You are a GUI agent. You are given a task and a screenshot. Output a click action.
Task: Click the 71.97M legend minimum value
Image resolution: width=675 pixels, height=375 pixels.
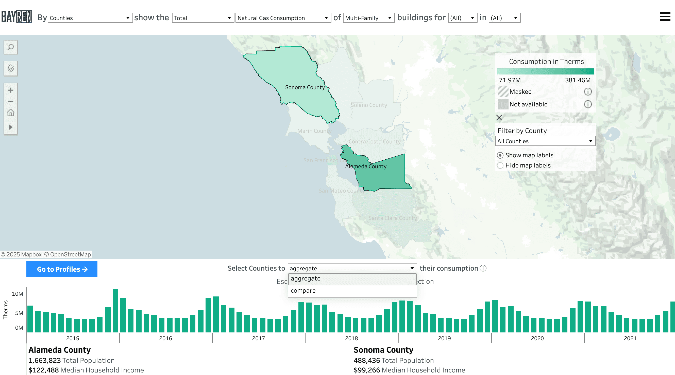[510, 80]
